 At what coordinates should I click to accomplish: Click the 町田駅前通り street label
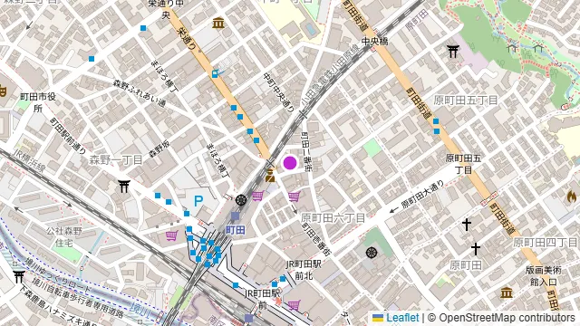(67, 136)
